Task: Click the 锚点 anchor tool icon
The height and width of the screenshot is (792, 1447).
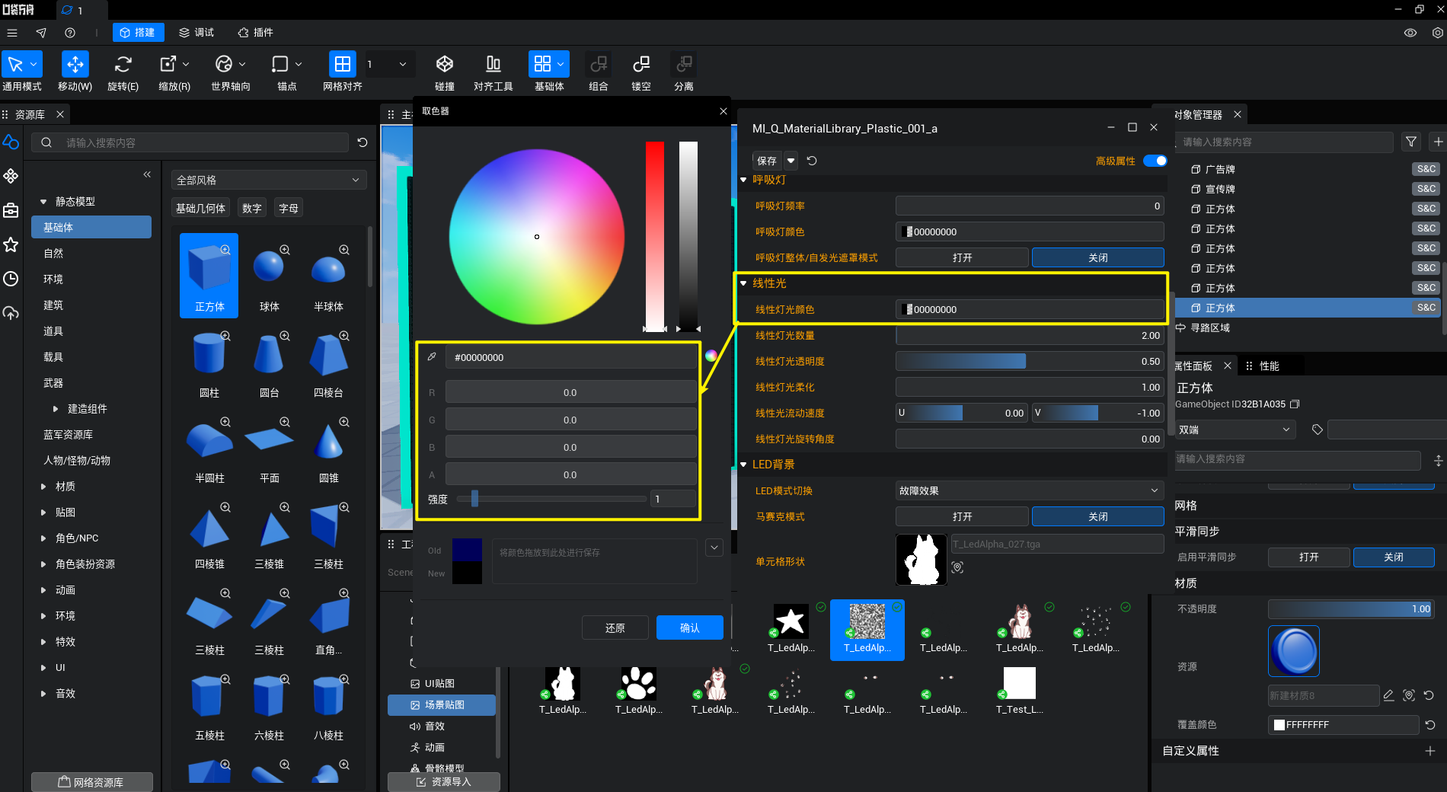Action: pyautogui.click(x=280, y=65)
